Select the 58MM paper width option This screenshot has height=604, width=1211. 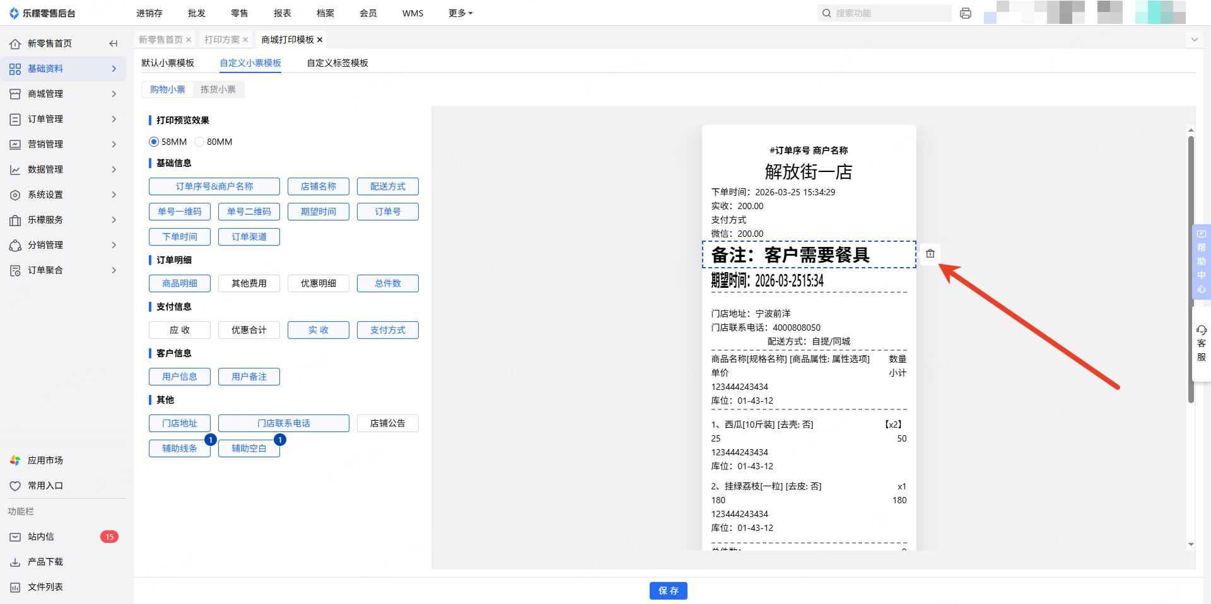(x=154, y=142)
